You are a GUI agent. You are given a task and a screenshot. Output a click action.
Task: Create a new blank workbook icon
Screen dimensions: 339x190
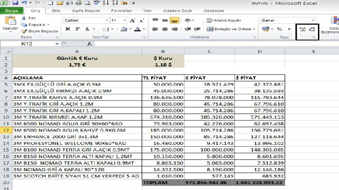click(x=51, y=3)
